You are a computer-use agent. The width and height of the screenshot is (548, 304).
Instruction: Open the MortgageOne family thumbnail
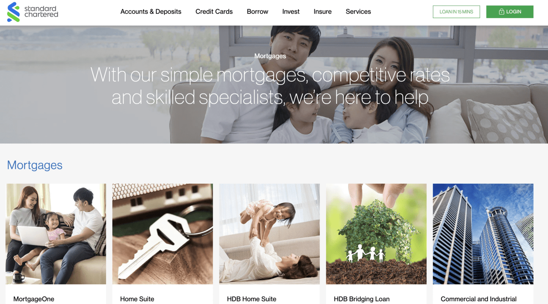tap(56, 234)
